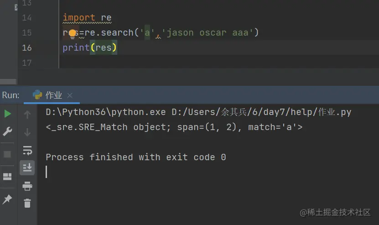This screenshot has height=225, width=379.
Task: Click the 'jason oscar aaa' string
Action: tap(208, 33)
